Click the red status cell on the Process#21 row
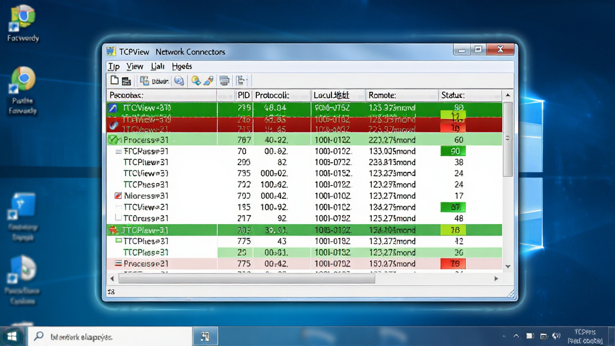 [453, 264]
